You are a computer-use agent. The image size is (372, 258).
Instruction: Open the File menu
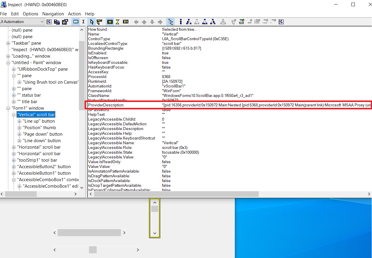coord(3,14)
